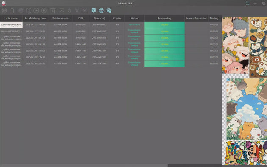The height and width of the screenshot is (167, 267).
Task: Stop the job with the stop circle icon
Action: click(x=44, y=11)
